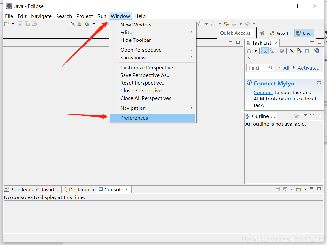Open the Search menu
This screenshot has height=245, width=327.
point(64,16)
